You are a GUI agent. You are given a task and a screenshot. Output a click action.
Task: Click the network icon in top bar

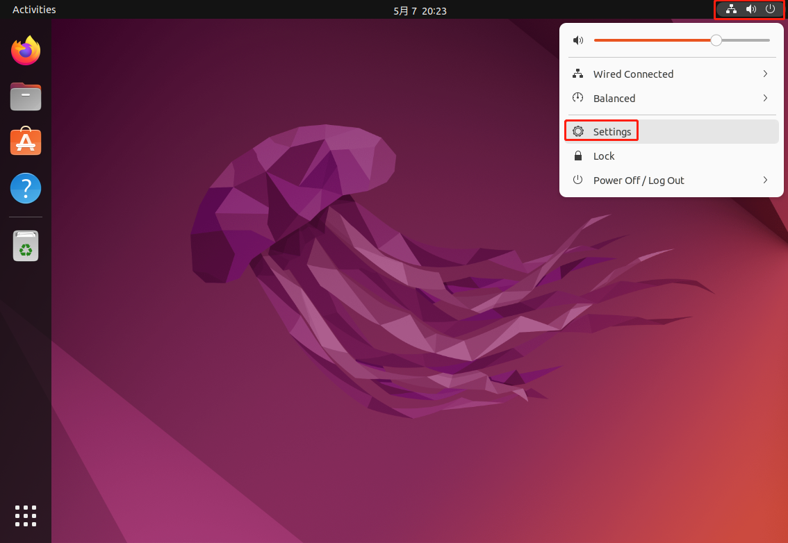pos(731,9)
